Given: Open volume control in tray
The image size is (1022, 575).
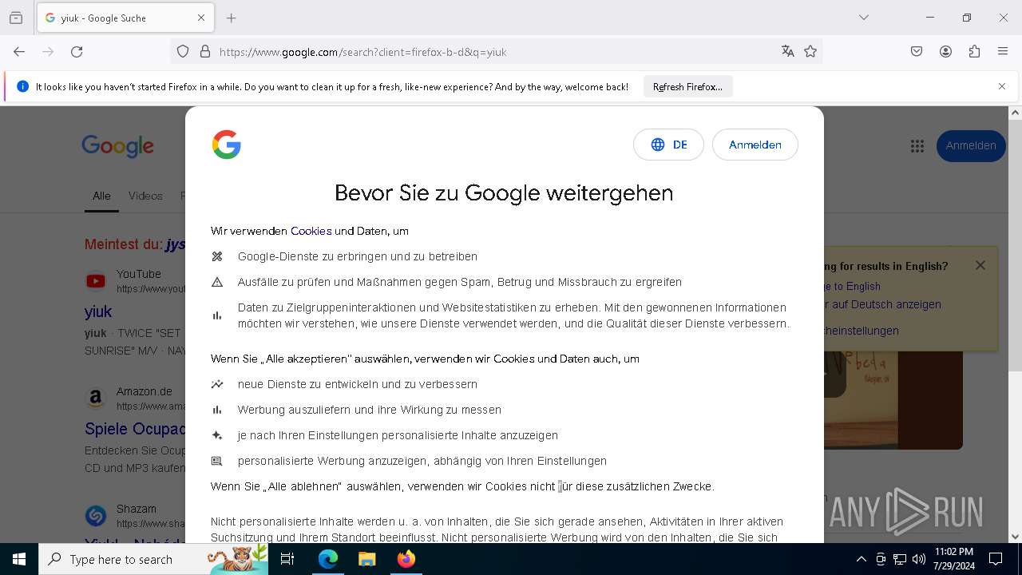Looking at the screenshot, I should pyautogui.click(x=919, y=559).
